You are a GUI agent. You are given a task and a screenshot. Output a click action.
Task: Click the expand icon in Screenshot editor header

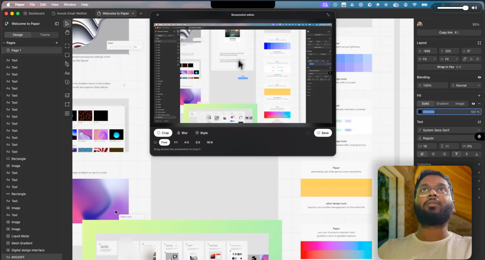click(x=328, y=15)
